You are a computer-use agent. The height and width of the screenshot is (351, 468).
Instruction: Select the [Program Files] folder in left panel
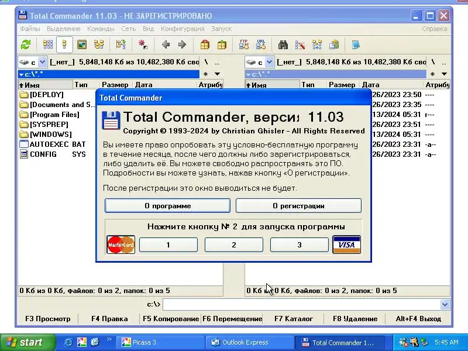coord(54,115)
